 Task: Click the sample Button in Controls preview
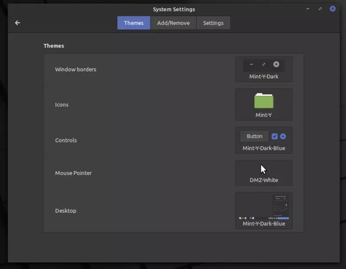pos(254,136)
